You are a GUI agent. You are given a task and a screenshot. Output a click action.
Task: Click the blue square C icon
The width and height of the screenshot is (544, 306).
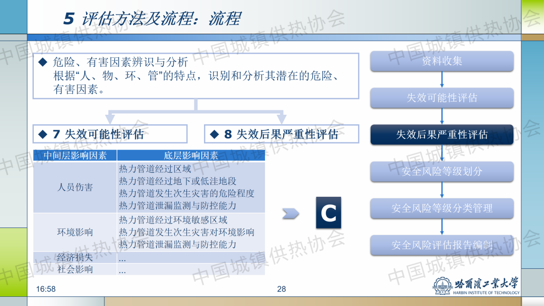[x=328, y=213]
